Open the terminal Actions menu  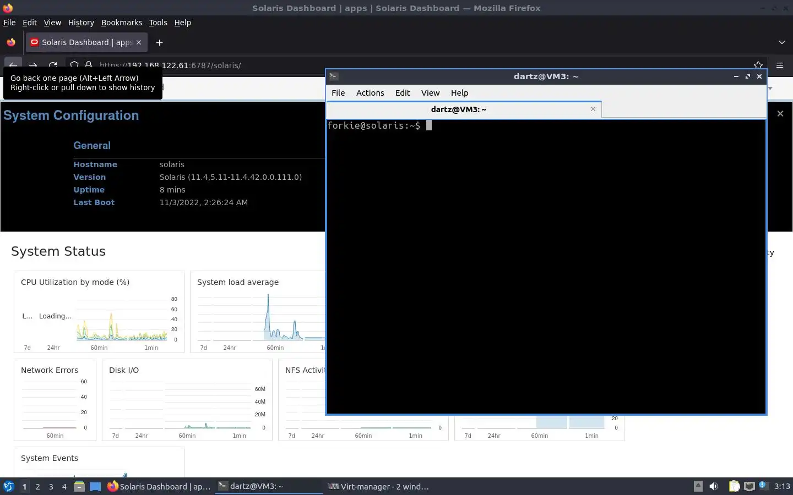[370, 93]
